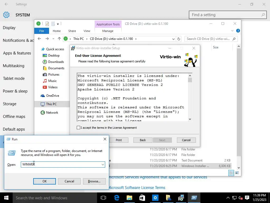
Task: Switch to the Share ribbon tab
Action: pyautogui.click(x=72, y=31)
